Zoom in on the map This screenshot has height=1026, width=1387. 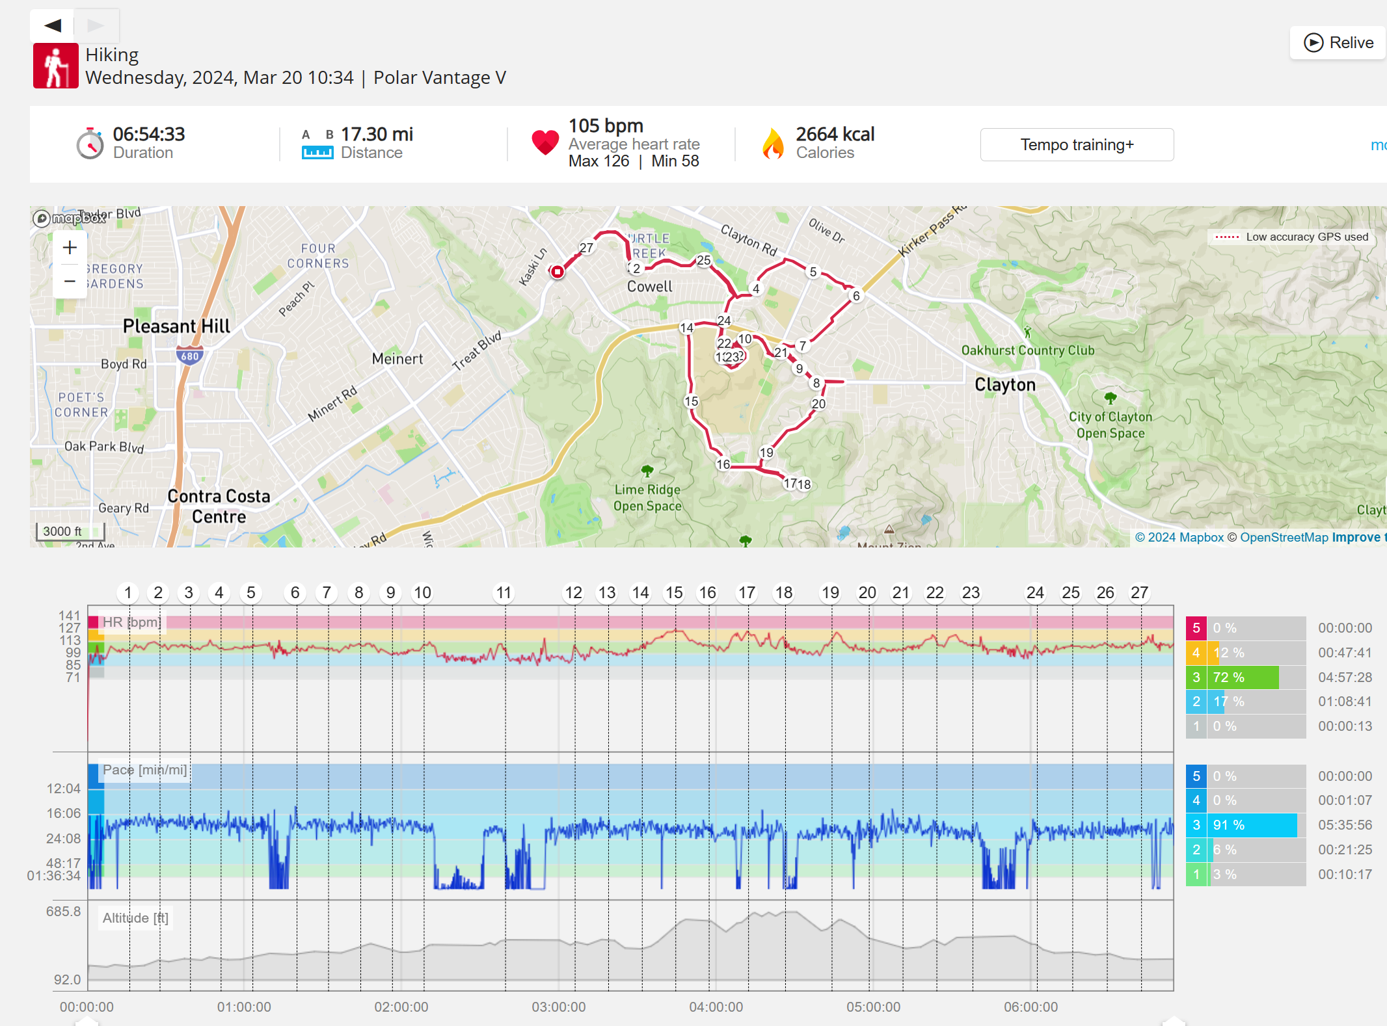(x=70, y=248)
